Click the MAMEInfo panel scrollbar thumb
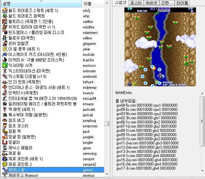 (202, 121)
